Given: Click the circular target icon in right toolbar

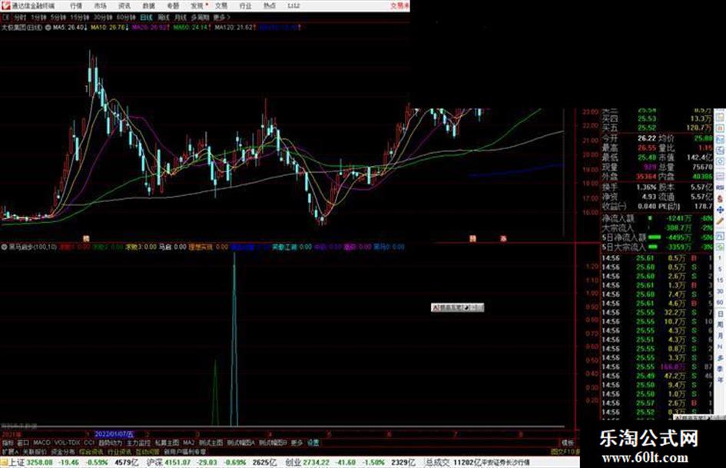Looking at the screenshot, I should pyautogui.click(x=720, y=162).
